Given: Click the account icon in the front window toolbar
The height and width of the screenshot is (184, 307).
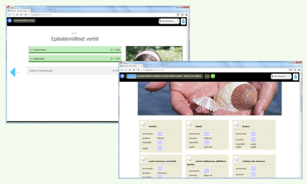Looking at the screenshot, I should pyautogui.click(x=299, y=70).
